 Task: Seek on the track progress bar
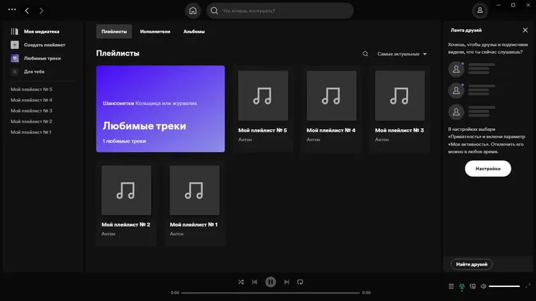pos(271,293)
